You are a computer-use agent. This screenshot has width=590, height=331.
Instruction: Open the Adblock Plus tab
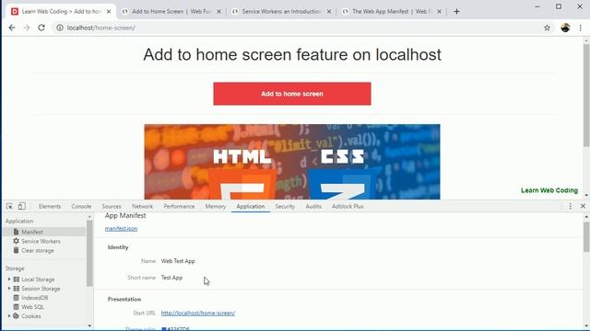[x=348, y=206]
